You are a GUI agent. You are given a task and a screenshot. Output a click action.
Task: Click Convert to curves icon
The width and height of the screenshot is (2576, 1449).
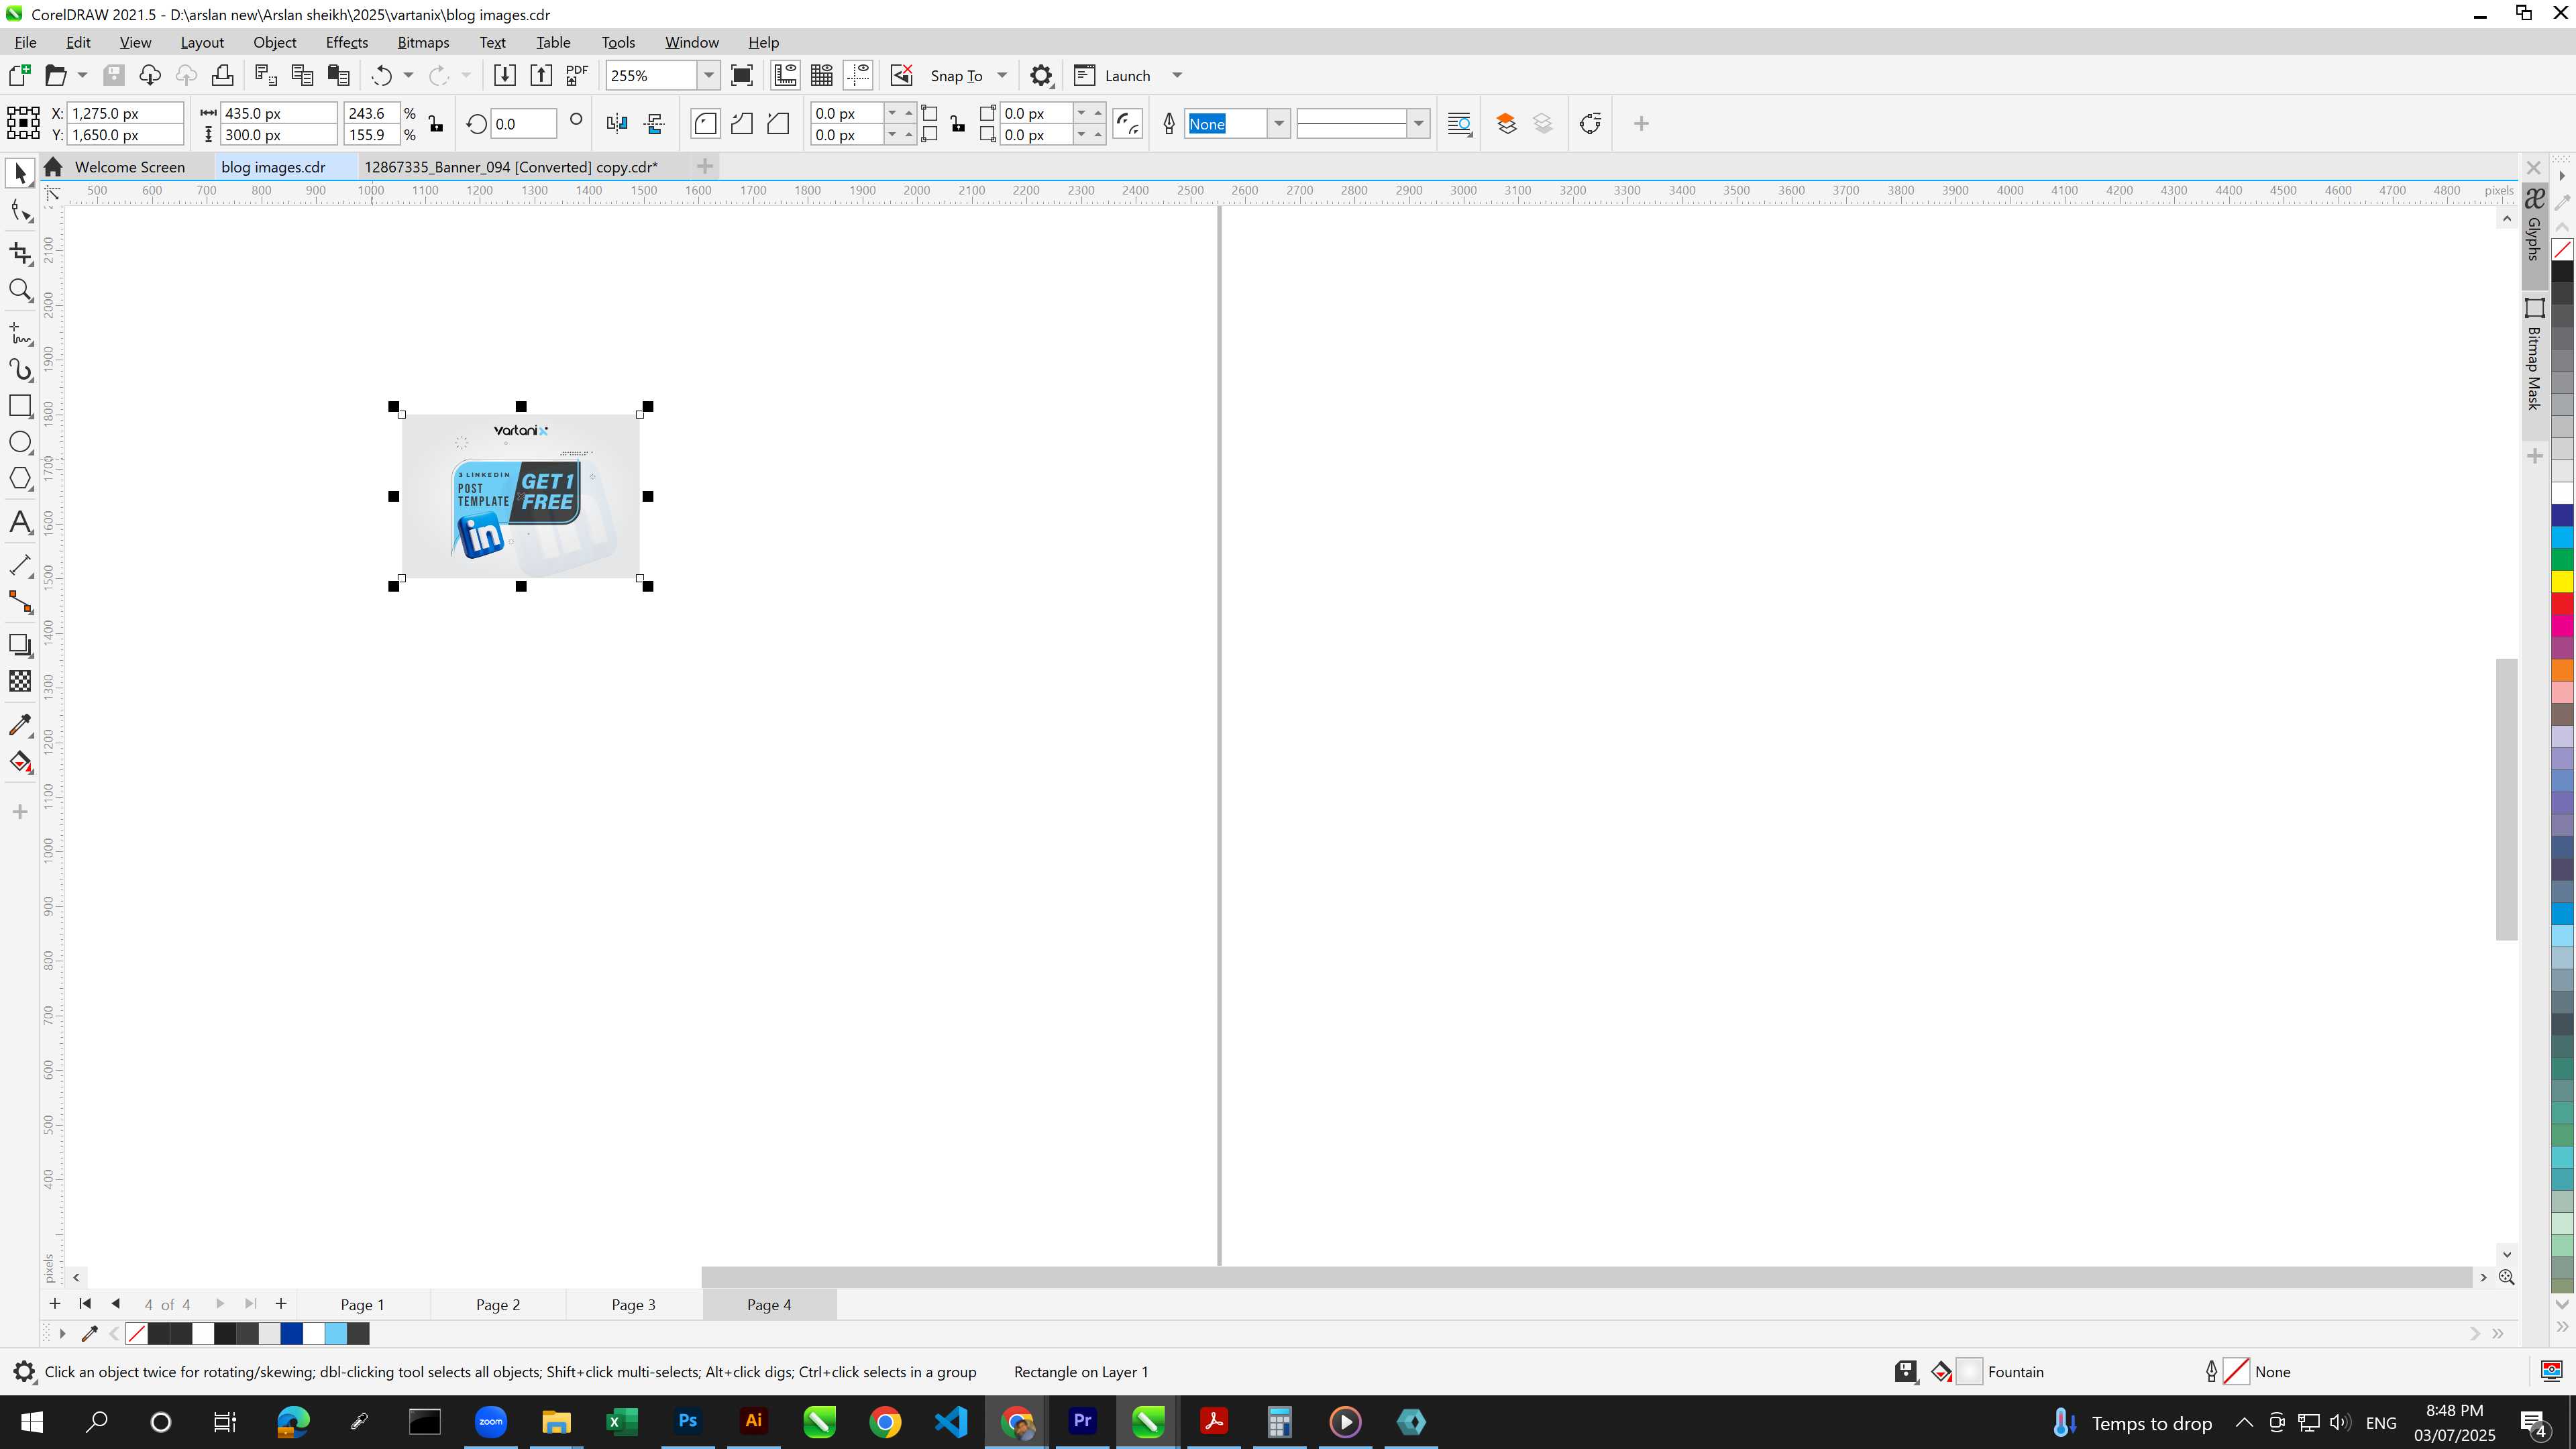[1590, 124]
